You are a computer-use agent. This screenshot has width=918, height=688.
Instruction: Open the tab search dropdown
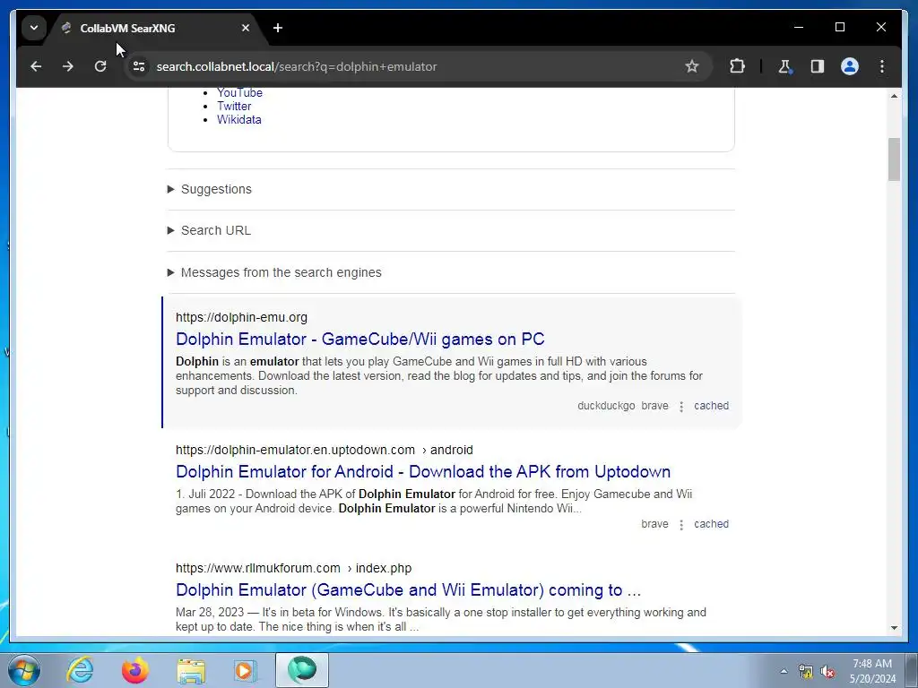[x=34, y=28]
